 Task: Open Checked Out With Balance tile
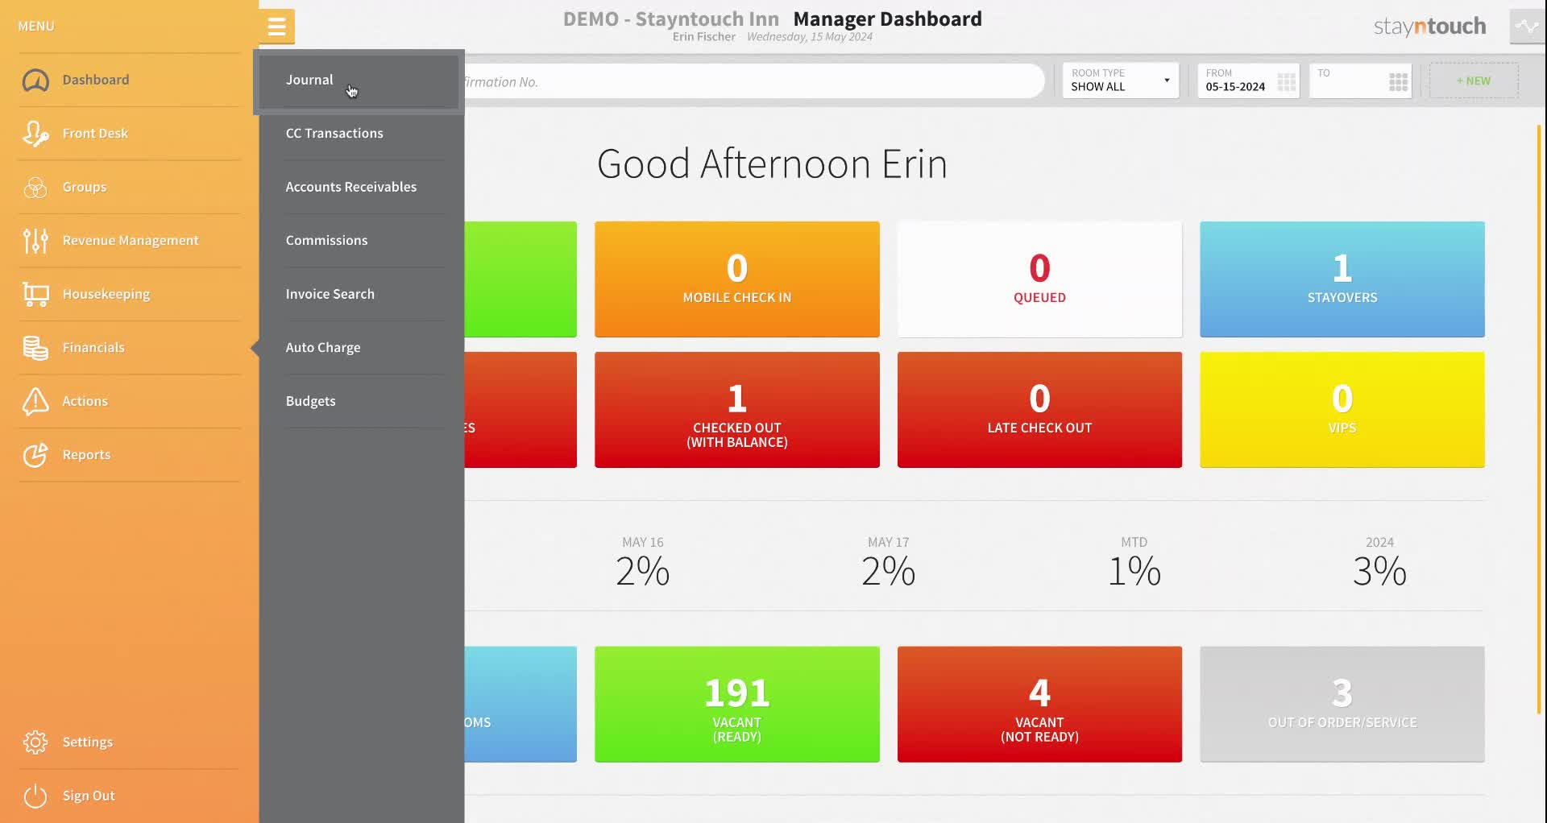[x=737, y=410]
